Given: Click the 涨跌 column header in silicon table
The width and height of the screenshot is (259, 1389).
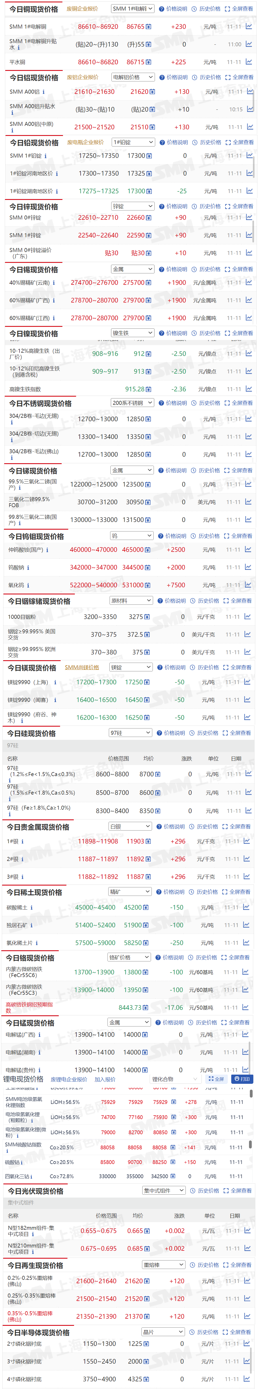Looking at the screenshot, I should (187, 758).
